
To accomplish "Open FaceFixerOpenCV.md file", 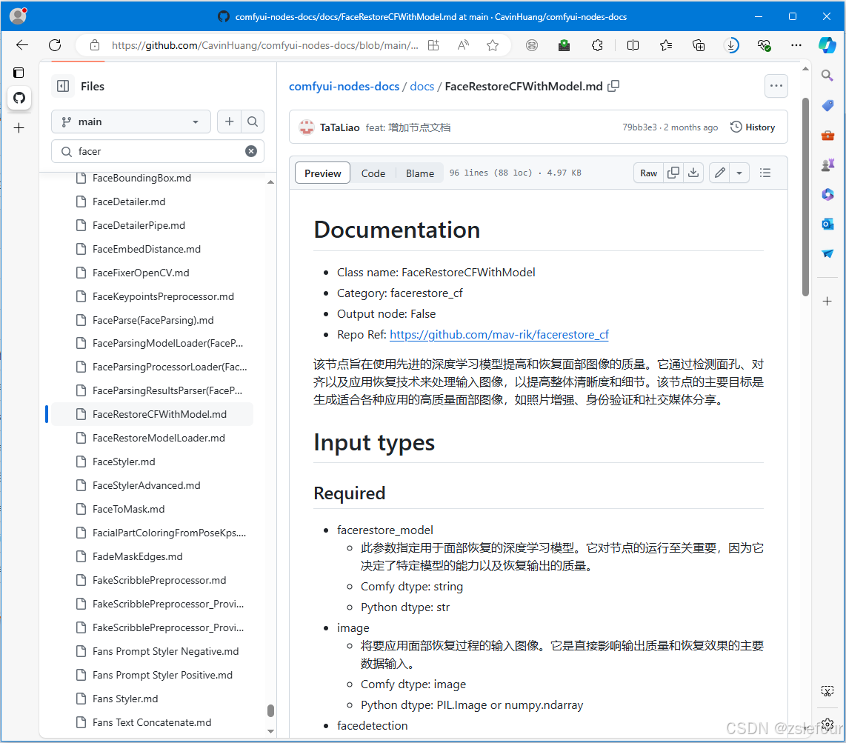I will coord(140,273).
